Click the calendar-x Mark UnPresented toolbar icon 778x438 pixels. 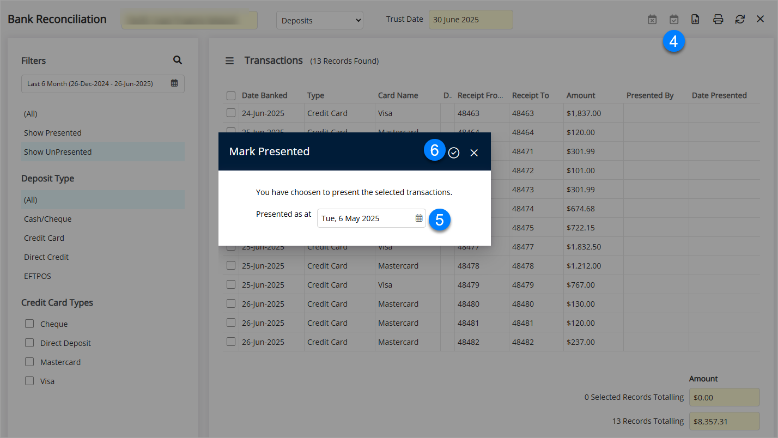click(x=652, y=20)
